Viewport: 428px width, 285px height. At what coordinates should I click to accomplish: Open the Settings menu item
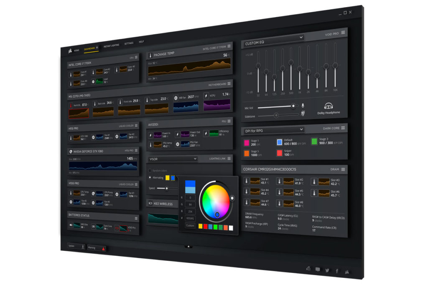tap(129, 43)
